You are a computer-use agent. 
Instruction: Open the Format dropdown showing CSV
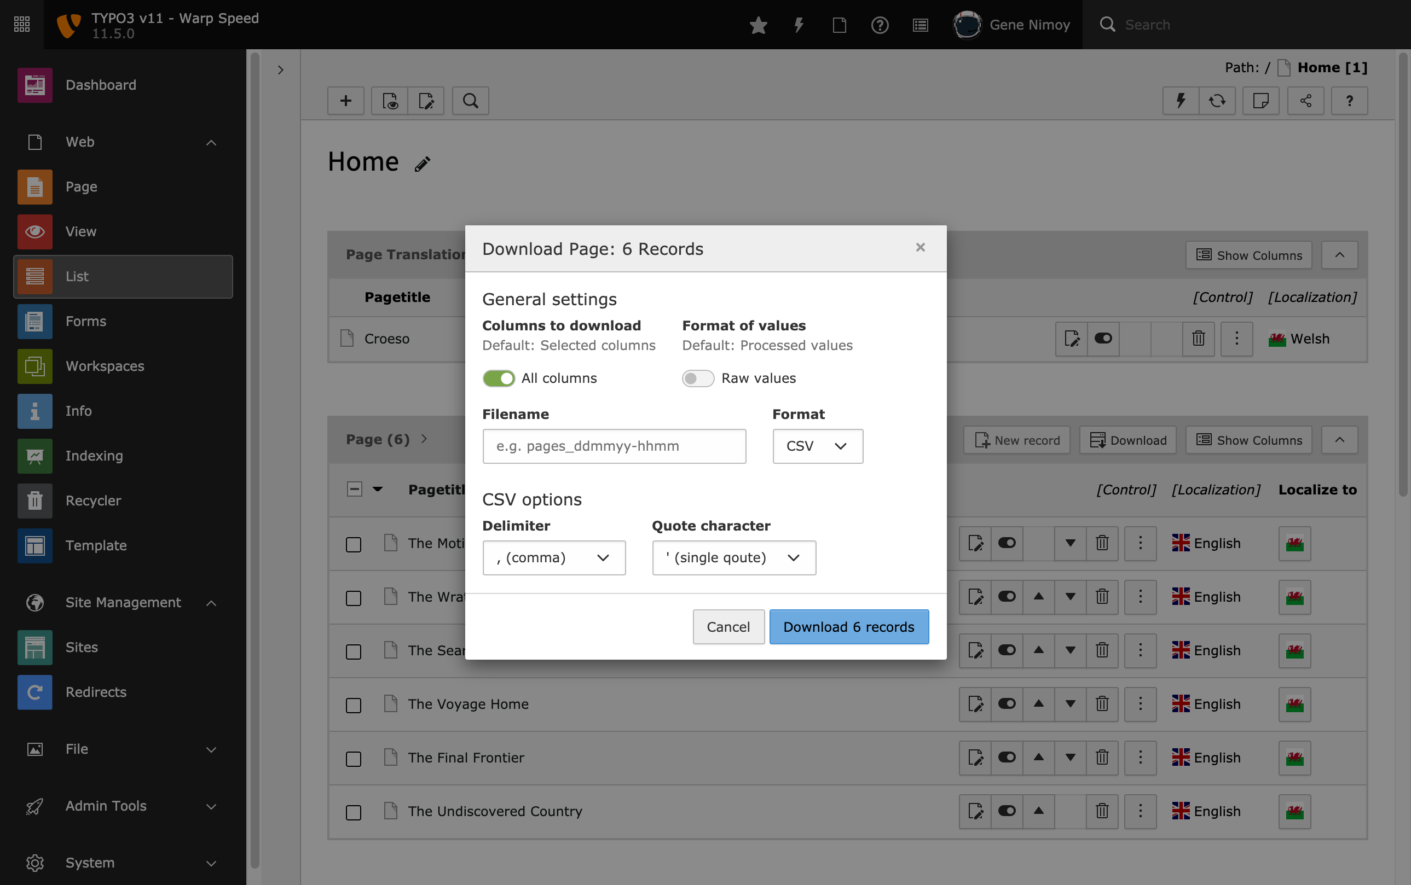817,445
